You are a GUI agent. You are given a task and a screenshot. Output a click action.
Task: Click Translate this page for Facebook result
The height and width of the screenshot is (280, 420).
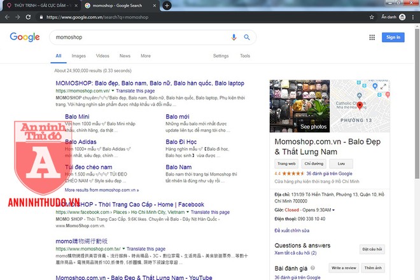click(x=210, y=212)
